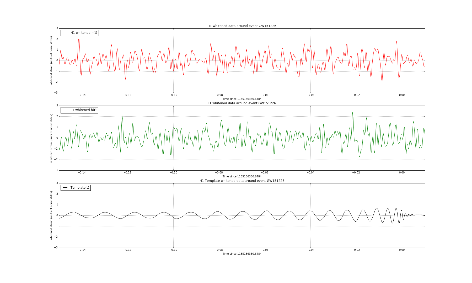Click the y-tick label '3' of the H1 plot
This screenshot has height=283, width=472.
(x=57, y=28)
